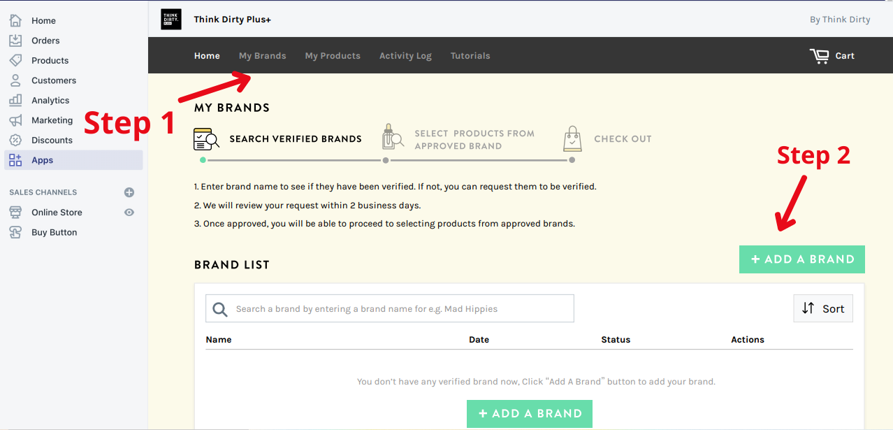Select the Home tab in app navbar
Screen dimensions: 893x430
click(x=207, y=56)
